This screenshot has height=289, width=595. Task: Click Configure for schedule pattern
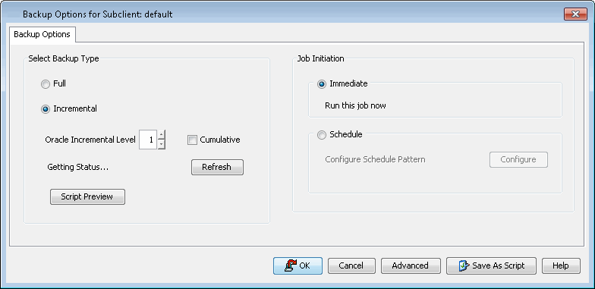coord(518,159)
